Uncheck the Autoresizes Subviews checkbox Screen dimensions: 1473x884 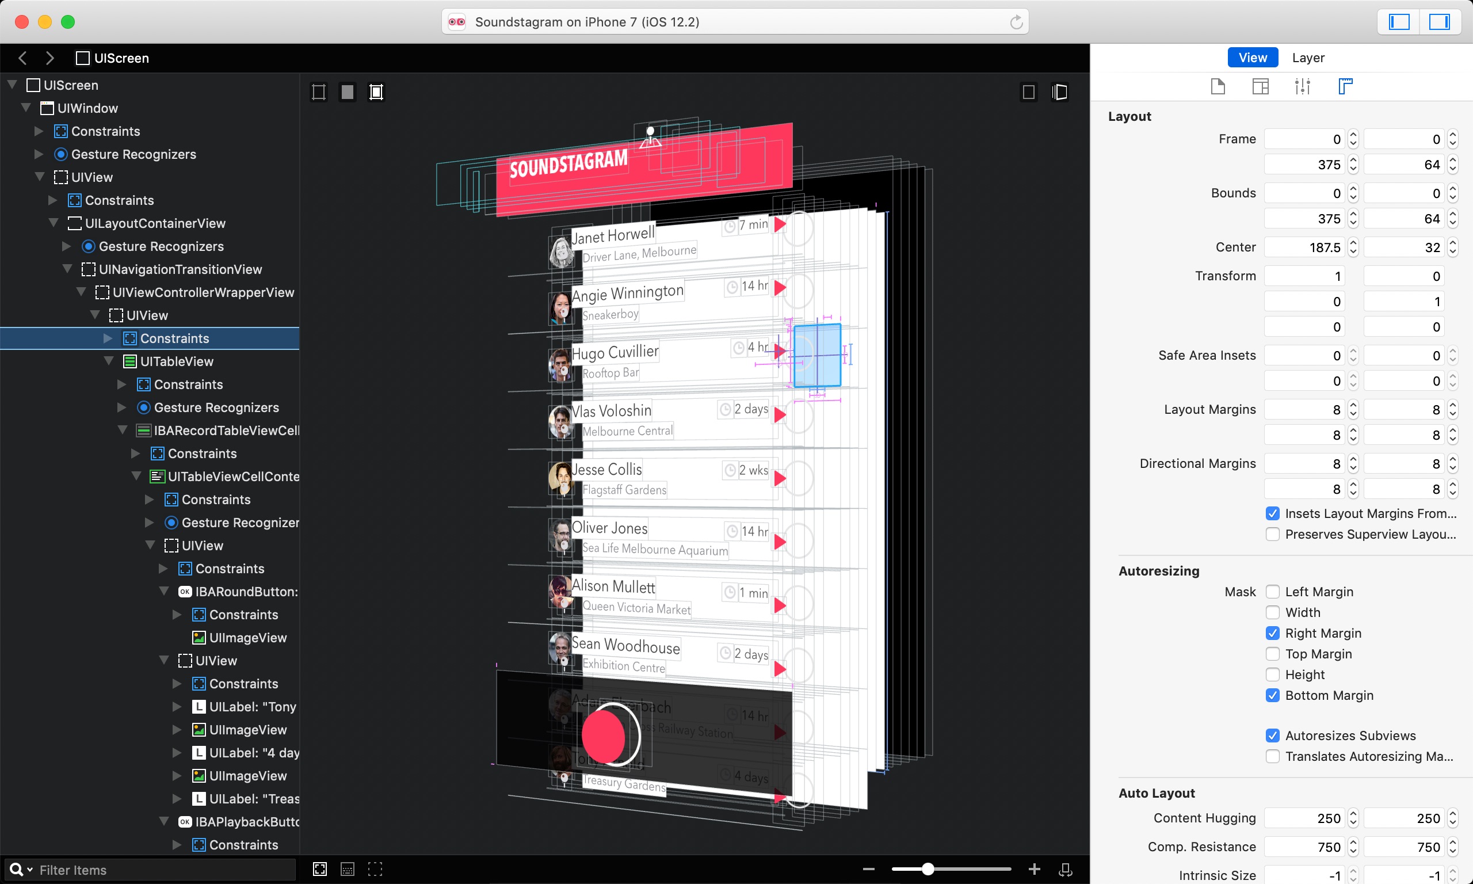point(1272,736)
